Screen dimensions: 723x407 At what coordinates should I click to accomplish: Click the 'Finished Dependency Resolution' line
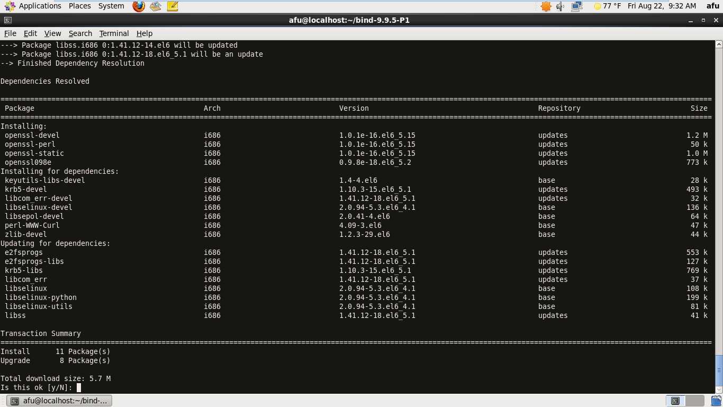click(73, 63)
